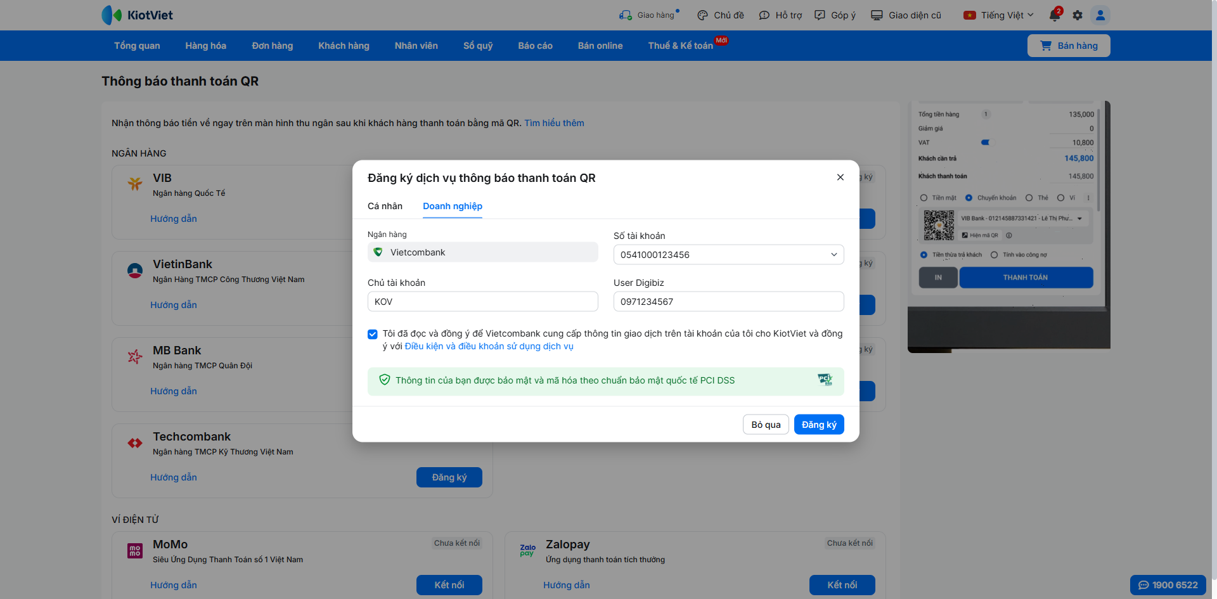Open Hỗ trợ support chat
The height and width of the screenshot is (599, 1217).
pos(780,15)
